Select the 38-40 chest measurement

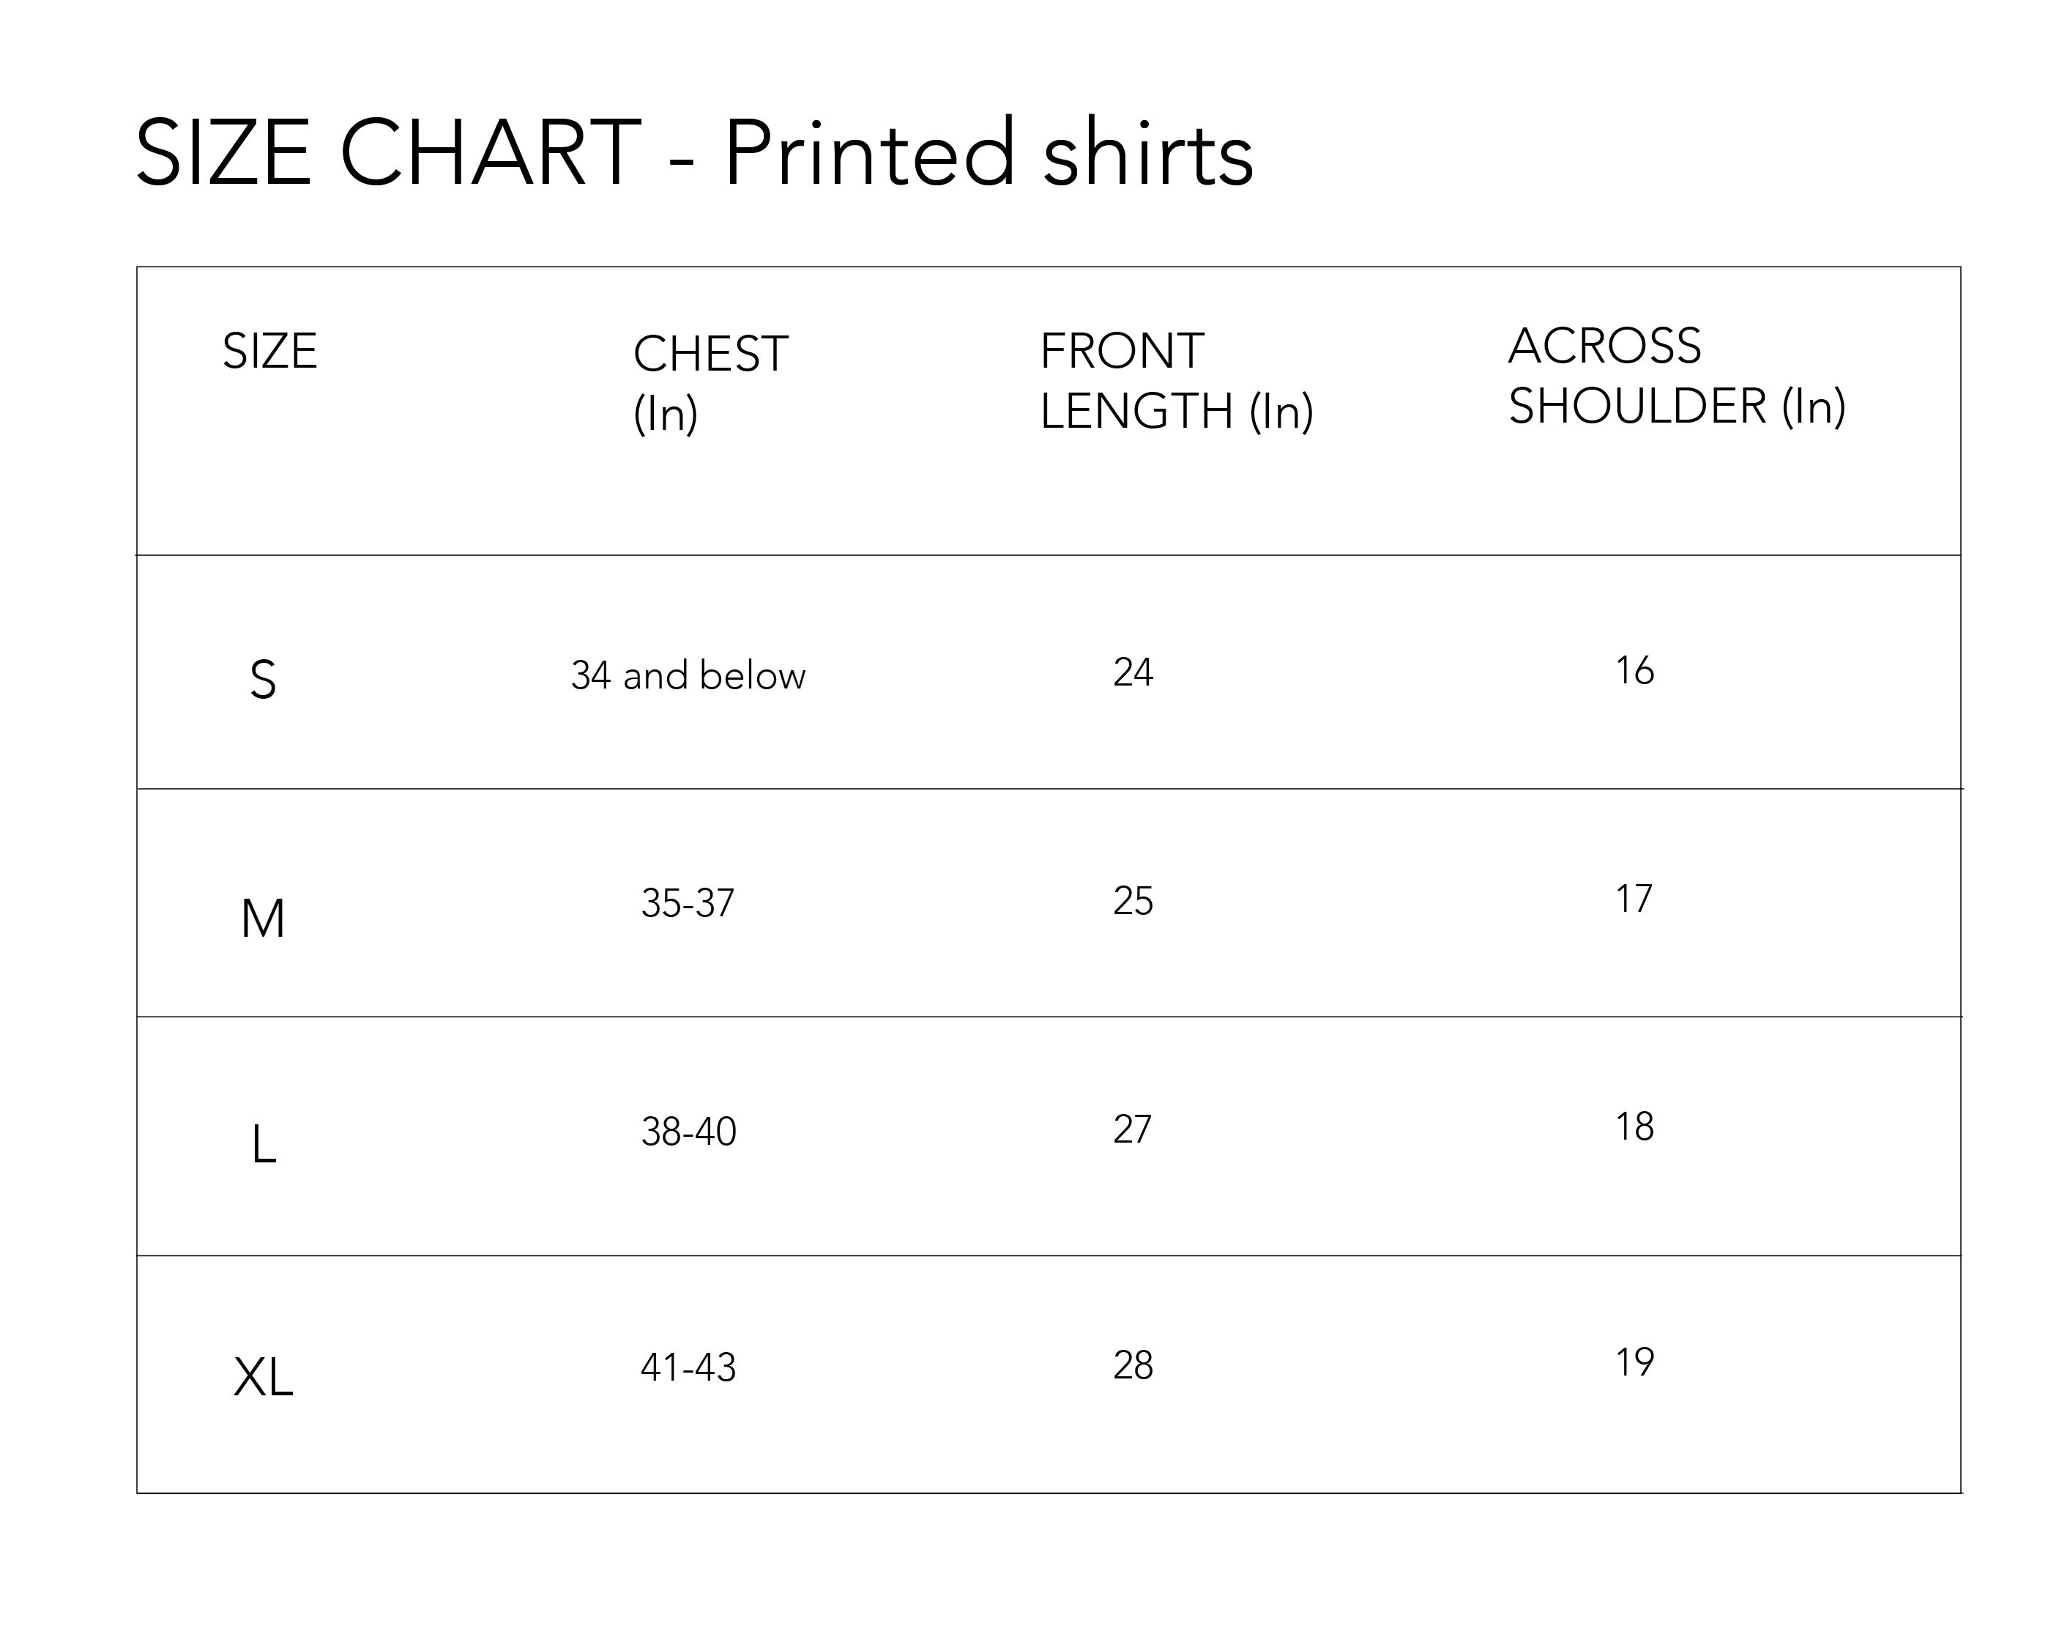pyautogui.click(x=688, y=1131)
